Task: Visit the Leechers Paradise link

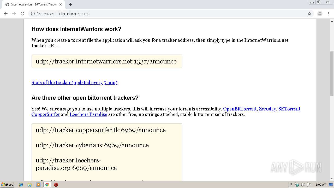Action: pos(88,114)
